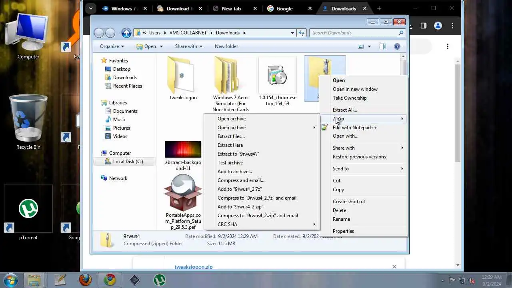Open the tweakslogon folder icon
Image resolution: width=512 pixels, height=288 pixels.
pos(183,76)
